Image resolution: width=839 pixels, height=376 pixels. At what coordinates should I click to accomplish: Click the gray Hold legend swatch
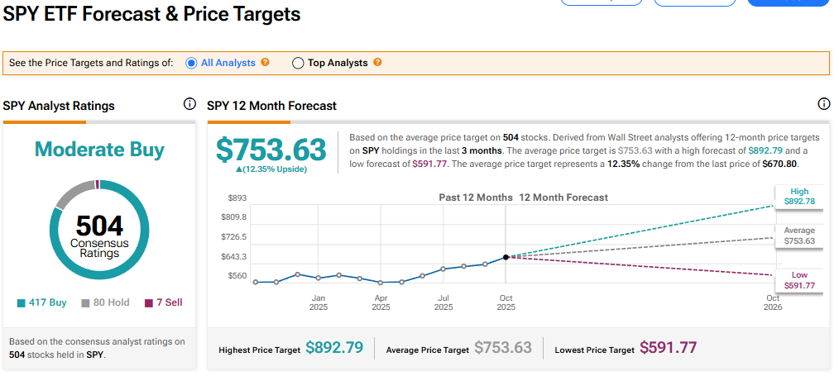pos(85,303)
